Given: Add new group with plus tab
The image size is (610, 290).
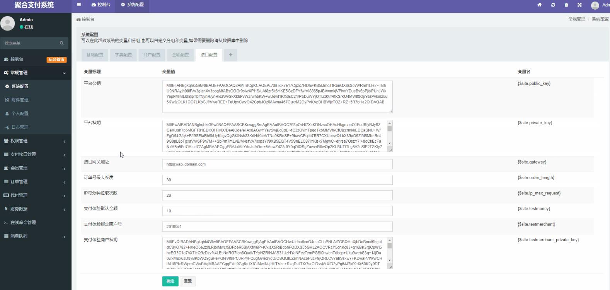Looking at the screenshot, I should [x=231, y=55].
